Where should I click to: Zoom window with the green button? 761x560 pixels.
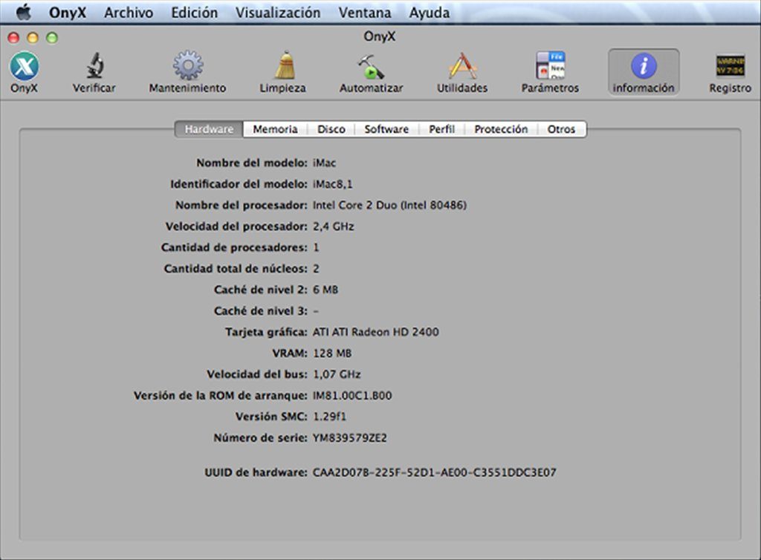point(52,37)
